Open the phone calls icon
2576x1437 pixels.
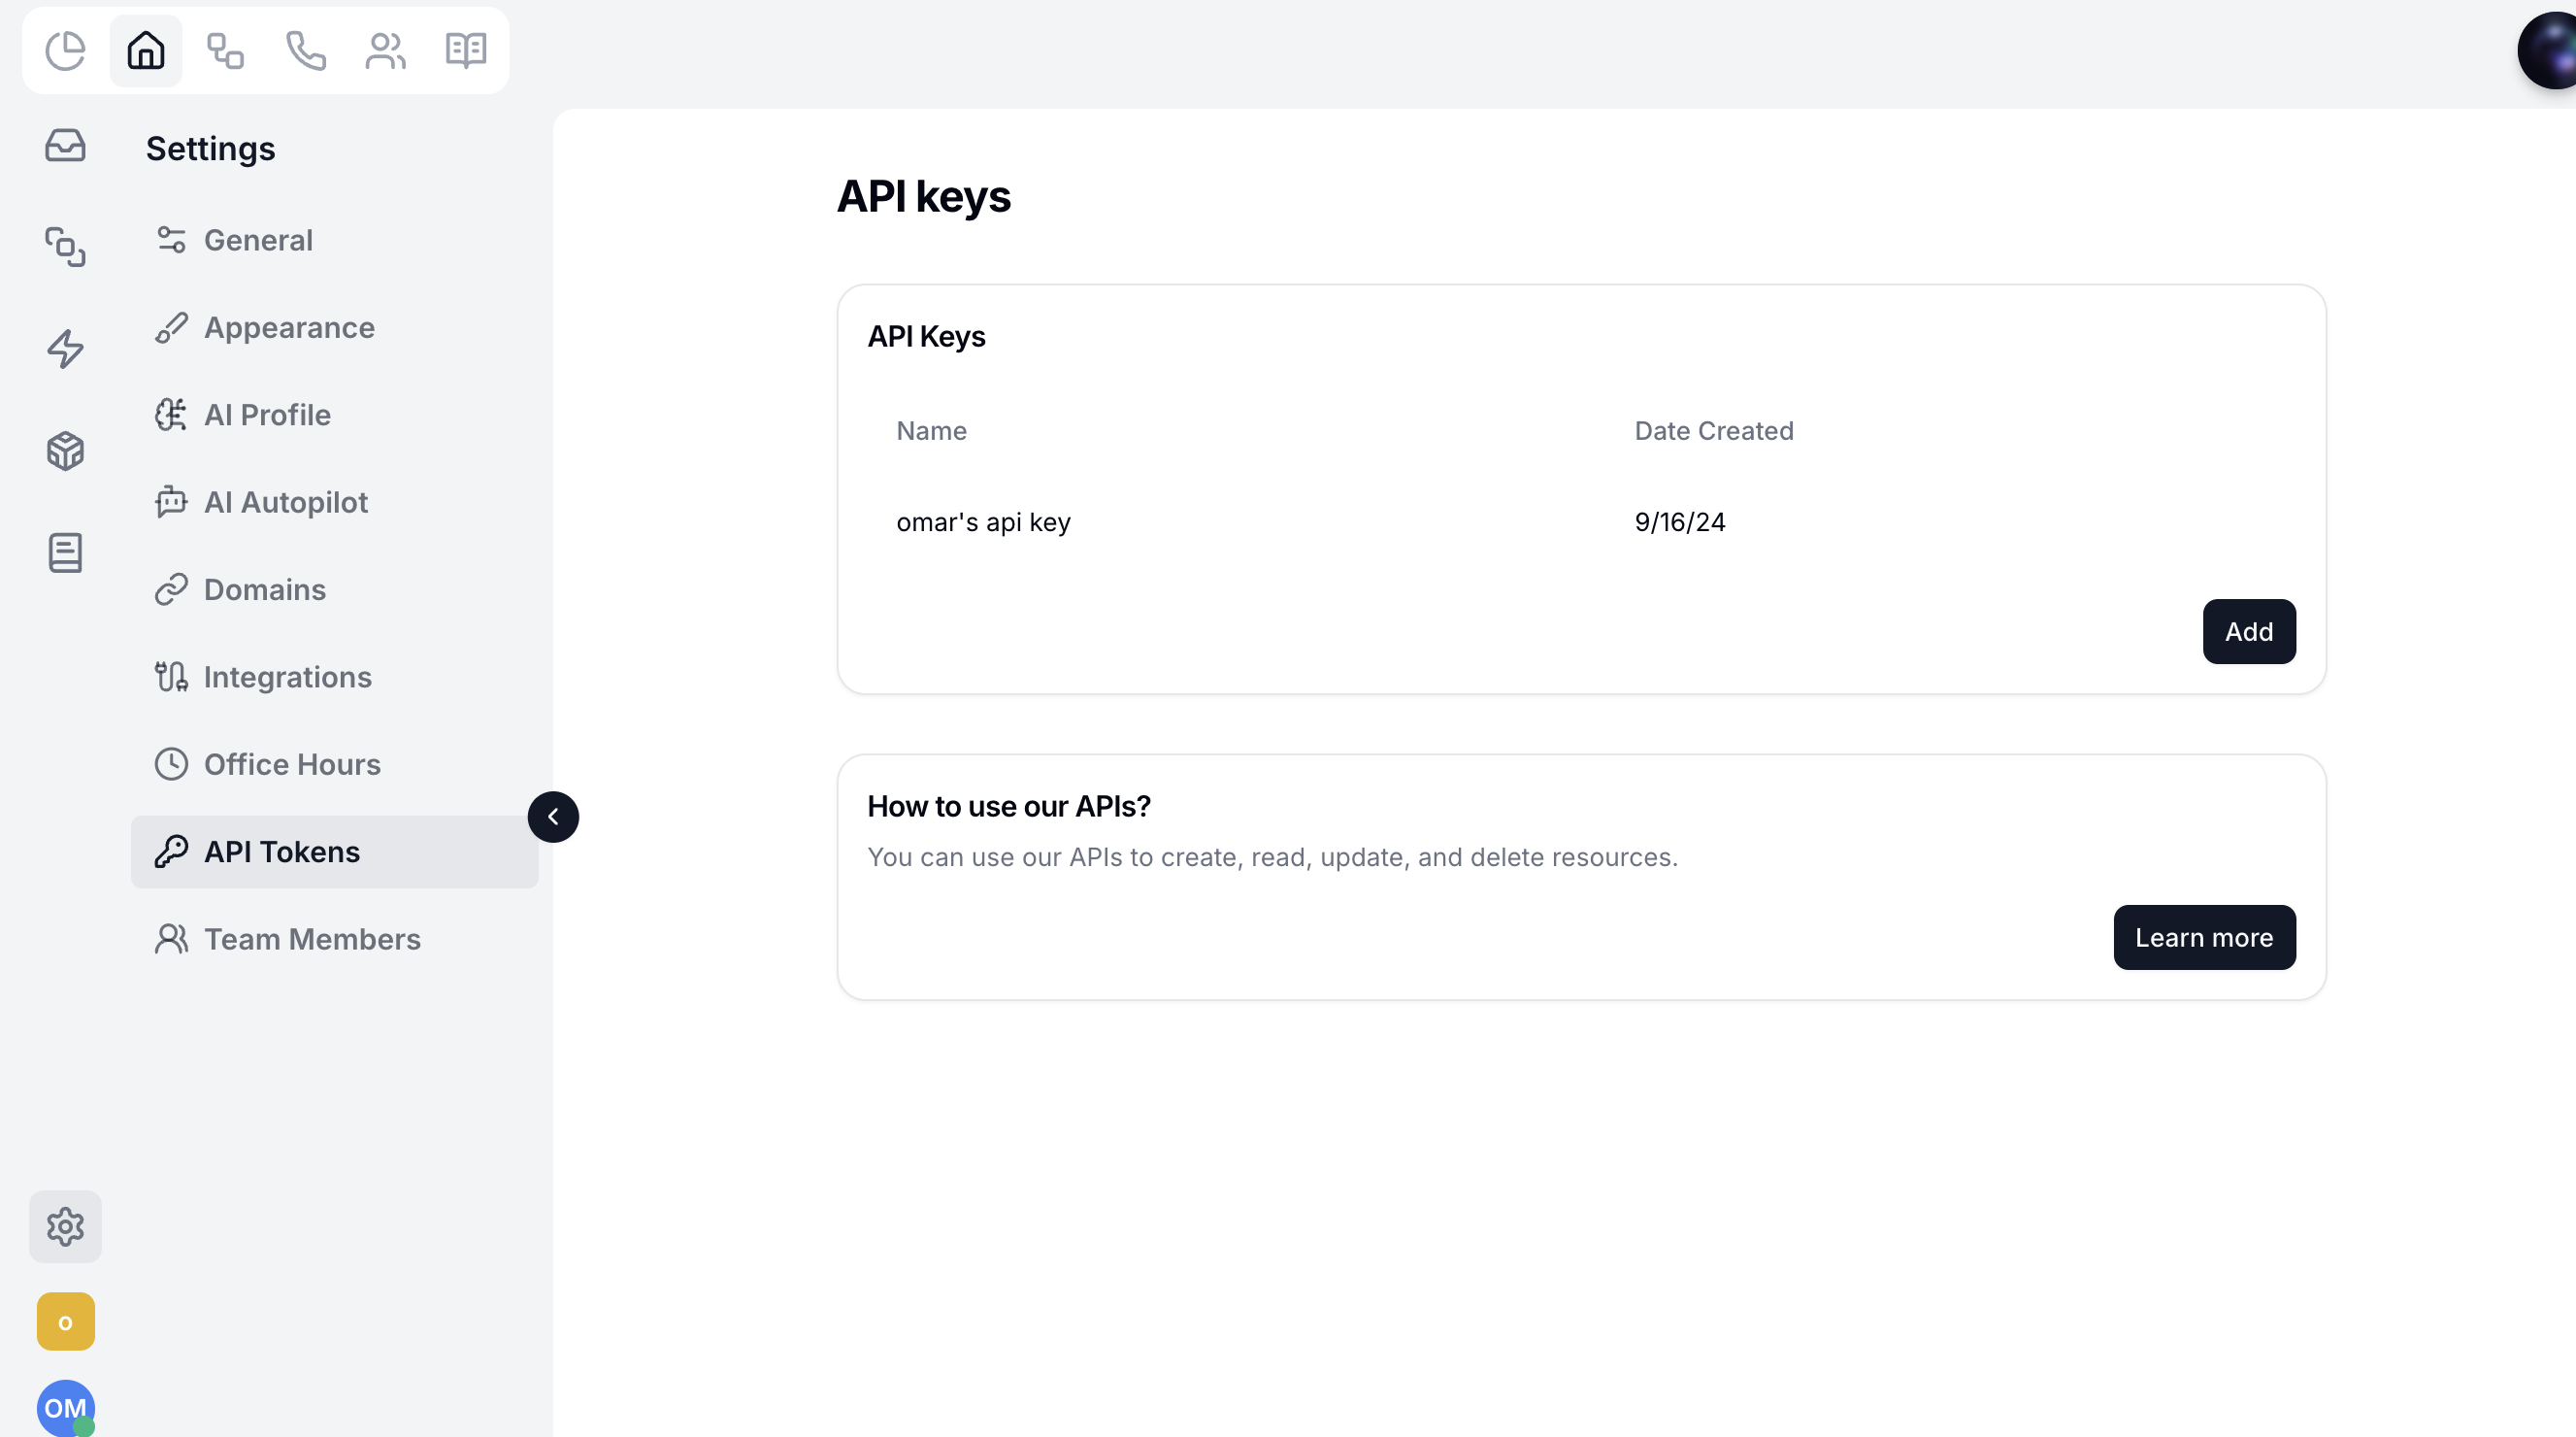click(x=306, y=51)
